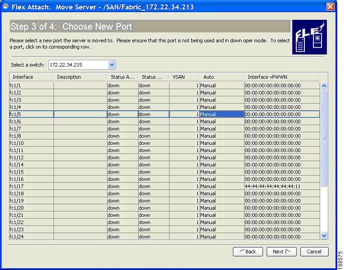Click Manual cell in fc1/12 row
Viewport: 344px width, 270px height.
click(x=222, y=157)
